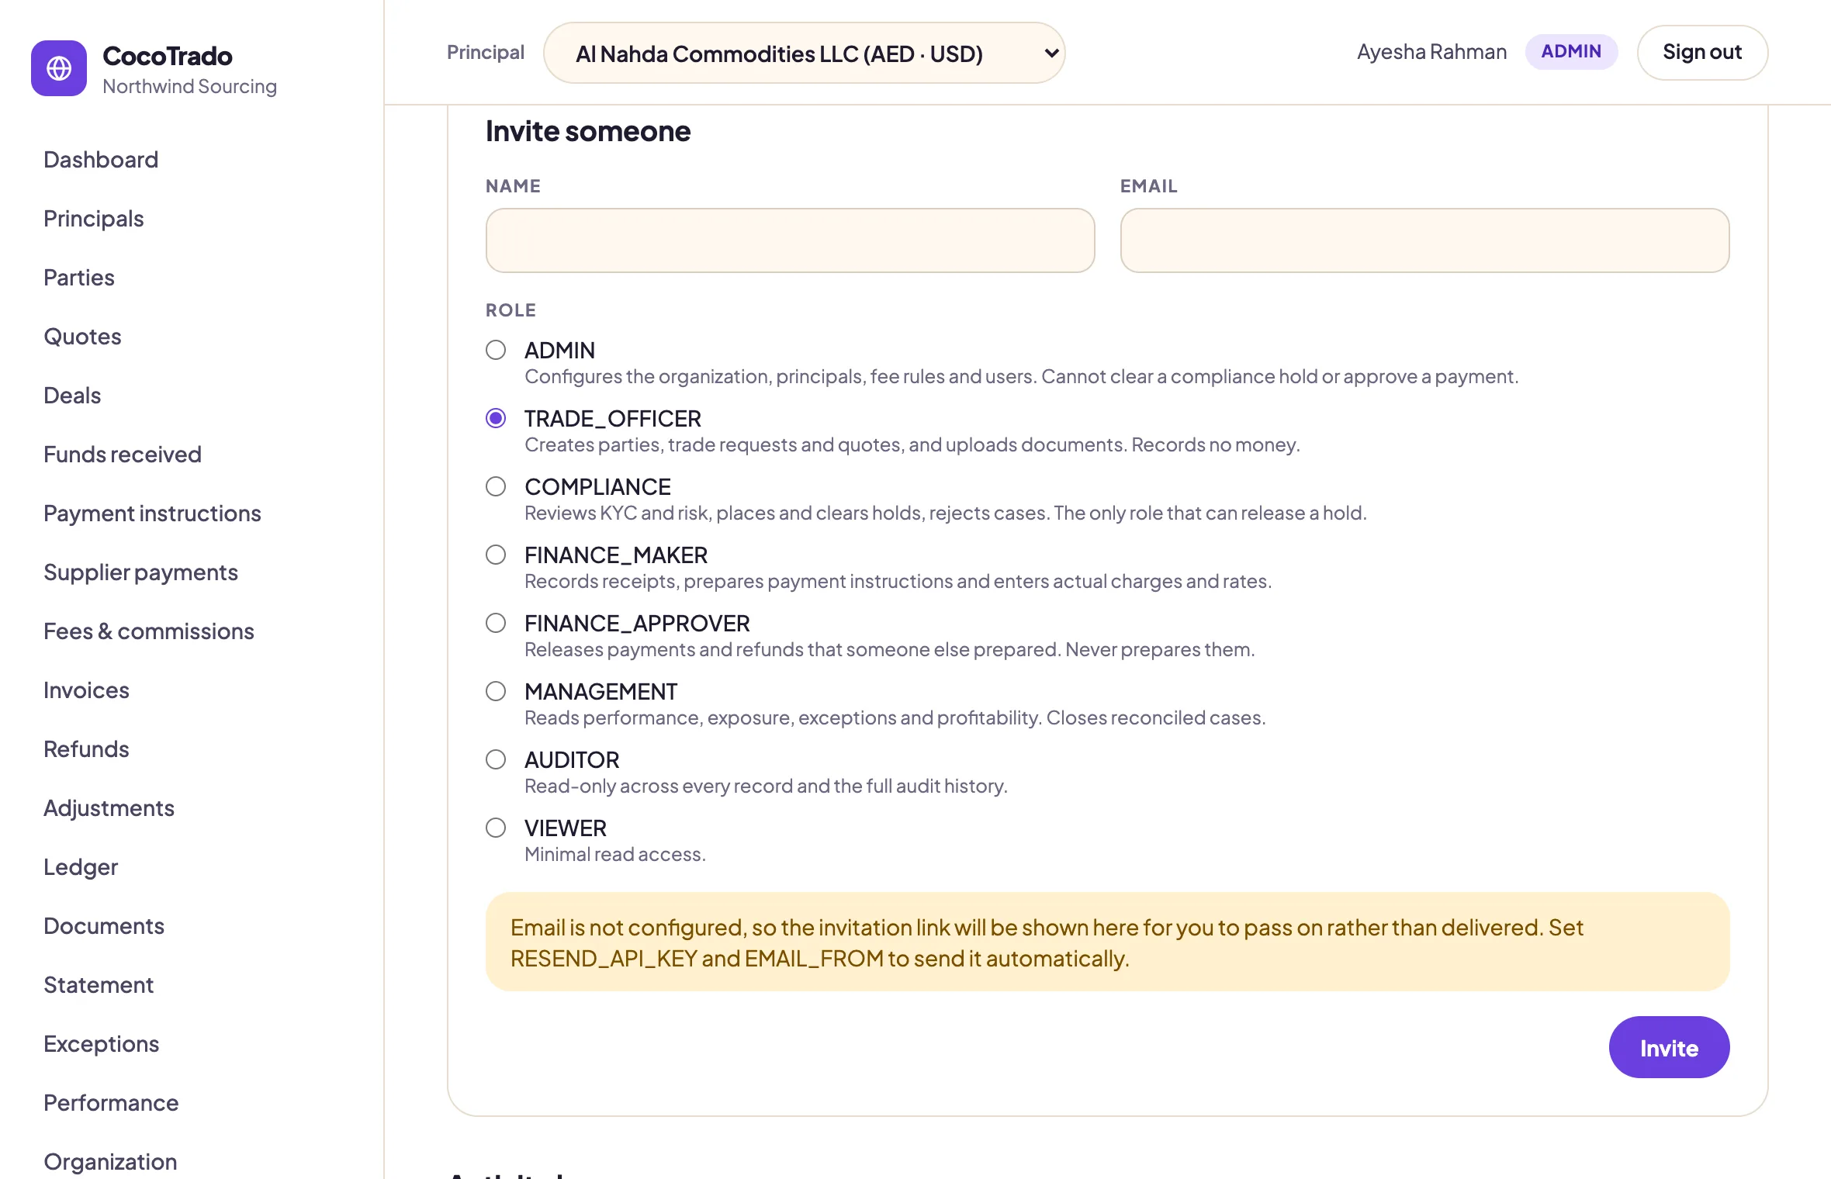Open the Parties section
The height and width of the screenshot is (1179, 1831).
tap(79, 277)
